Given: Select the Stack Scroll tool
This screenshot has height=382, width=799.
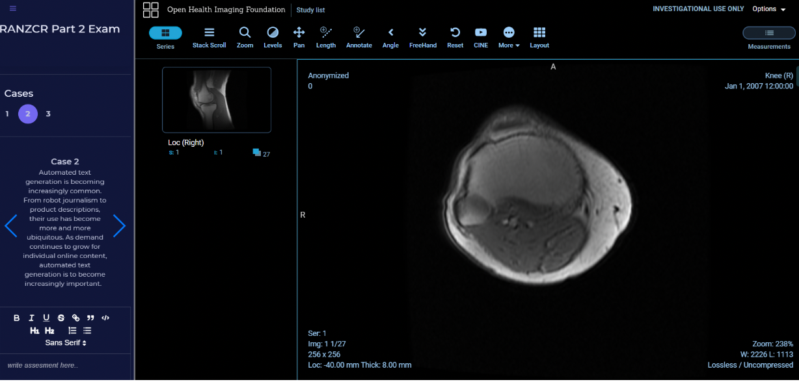Looking at the screenshot, I should [x=209, y=37].
